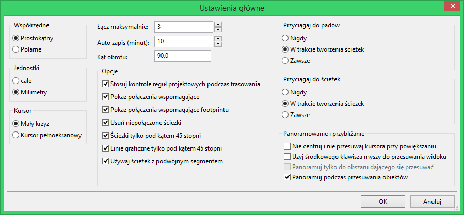Viewport: 464px width, 215px height.
Task: Increase Auto zapis minutes with up arrow
Action: [x=218, y=39]
